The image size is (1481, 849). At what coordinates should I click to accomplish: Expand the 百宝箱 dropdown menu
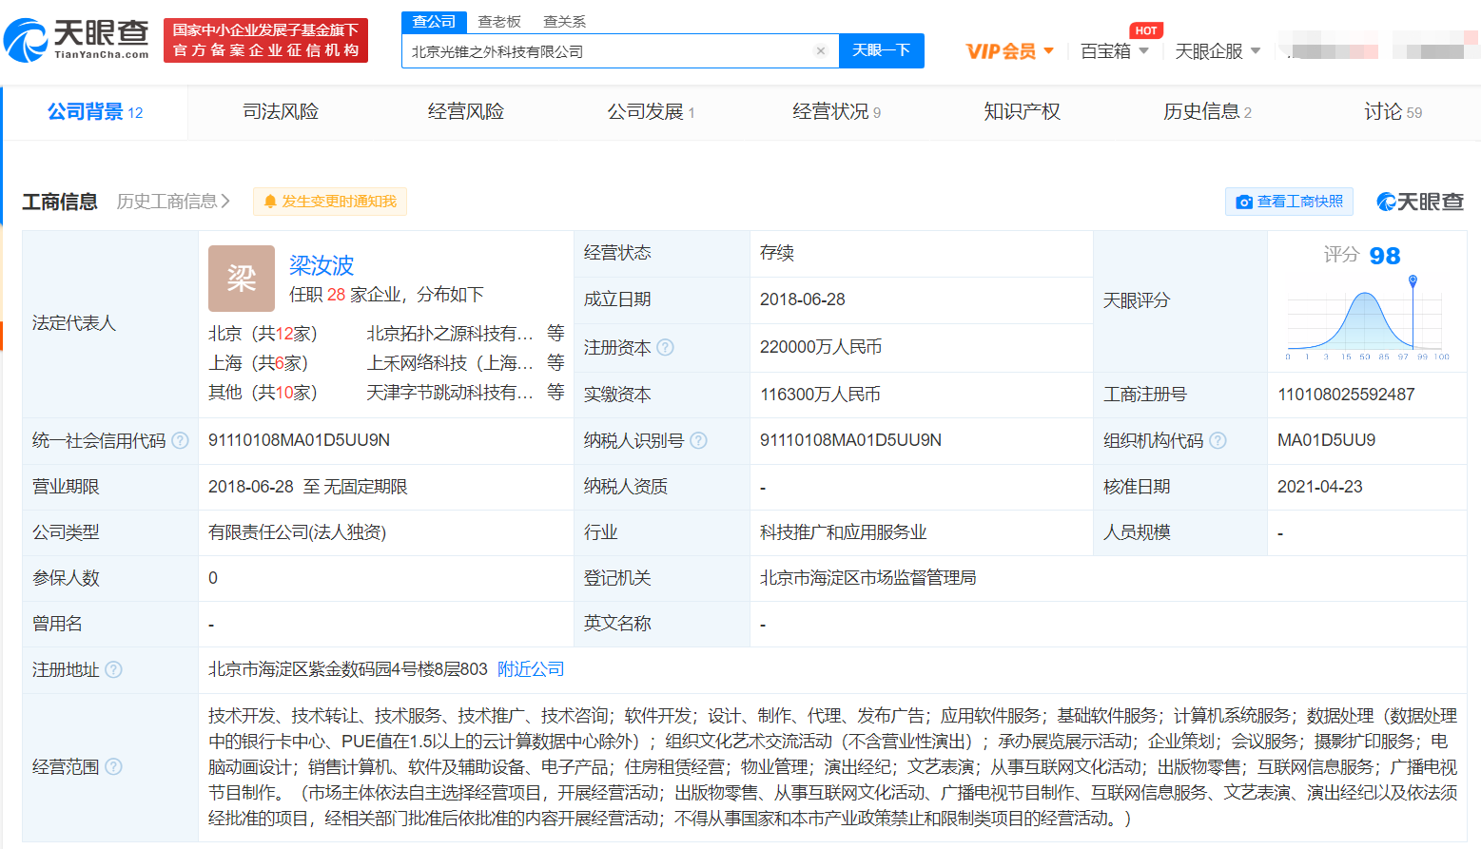click(x=1115, y=51)
